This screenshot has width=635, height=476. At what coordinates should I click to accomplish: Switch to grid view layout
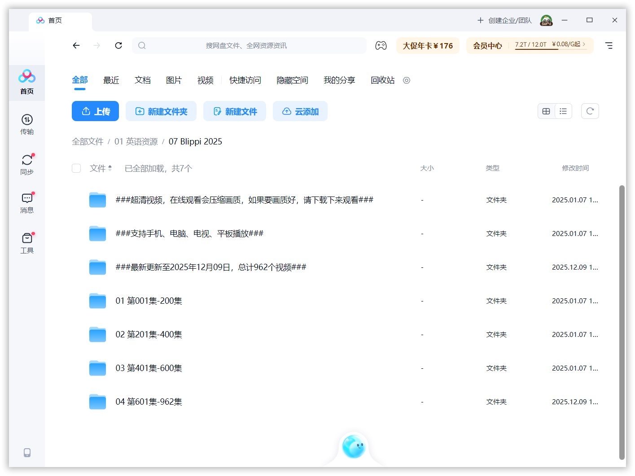pos(546,111)
